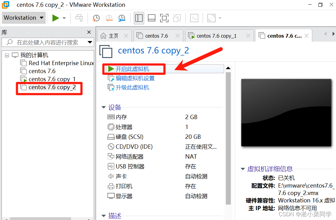Click the 2 GB memory value
The image size is (336, 220).
pyautogui.click(x=191, y=117)
